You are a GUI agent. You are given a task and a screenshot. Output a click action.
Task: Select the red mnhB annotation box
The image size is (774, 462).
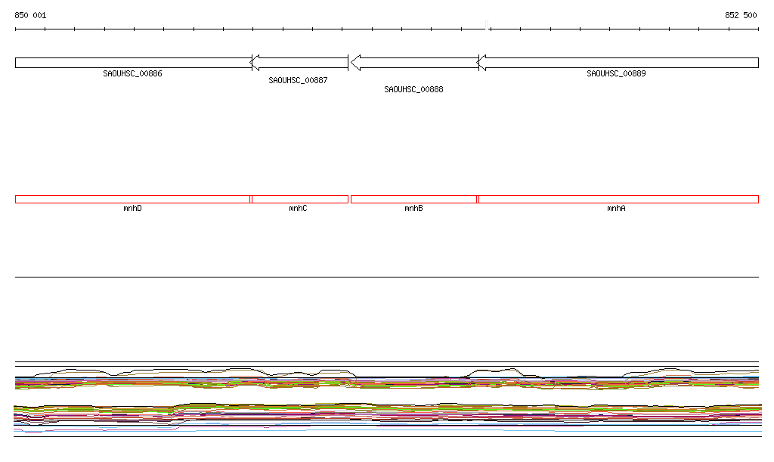pos(413,199)
